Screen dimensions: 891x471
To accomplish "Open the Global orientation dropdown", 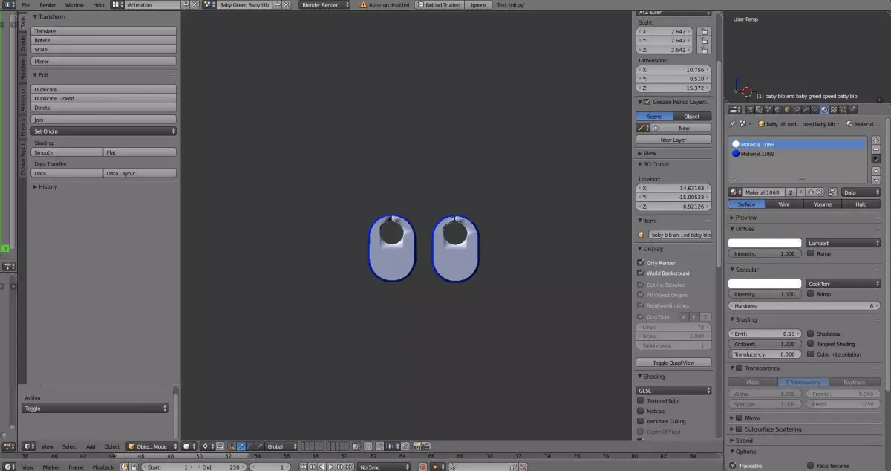I will pos(281,446).
